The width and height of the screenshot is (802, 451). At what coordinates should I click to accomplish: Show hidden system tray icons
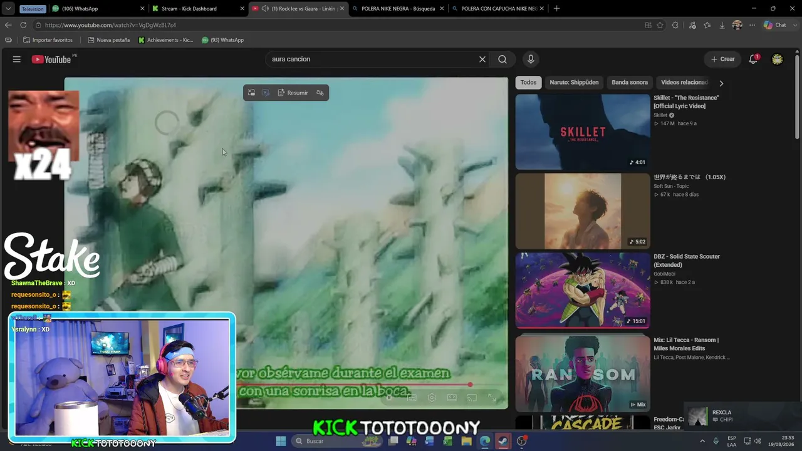click(702, 441)
